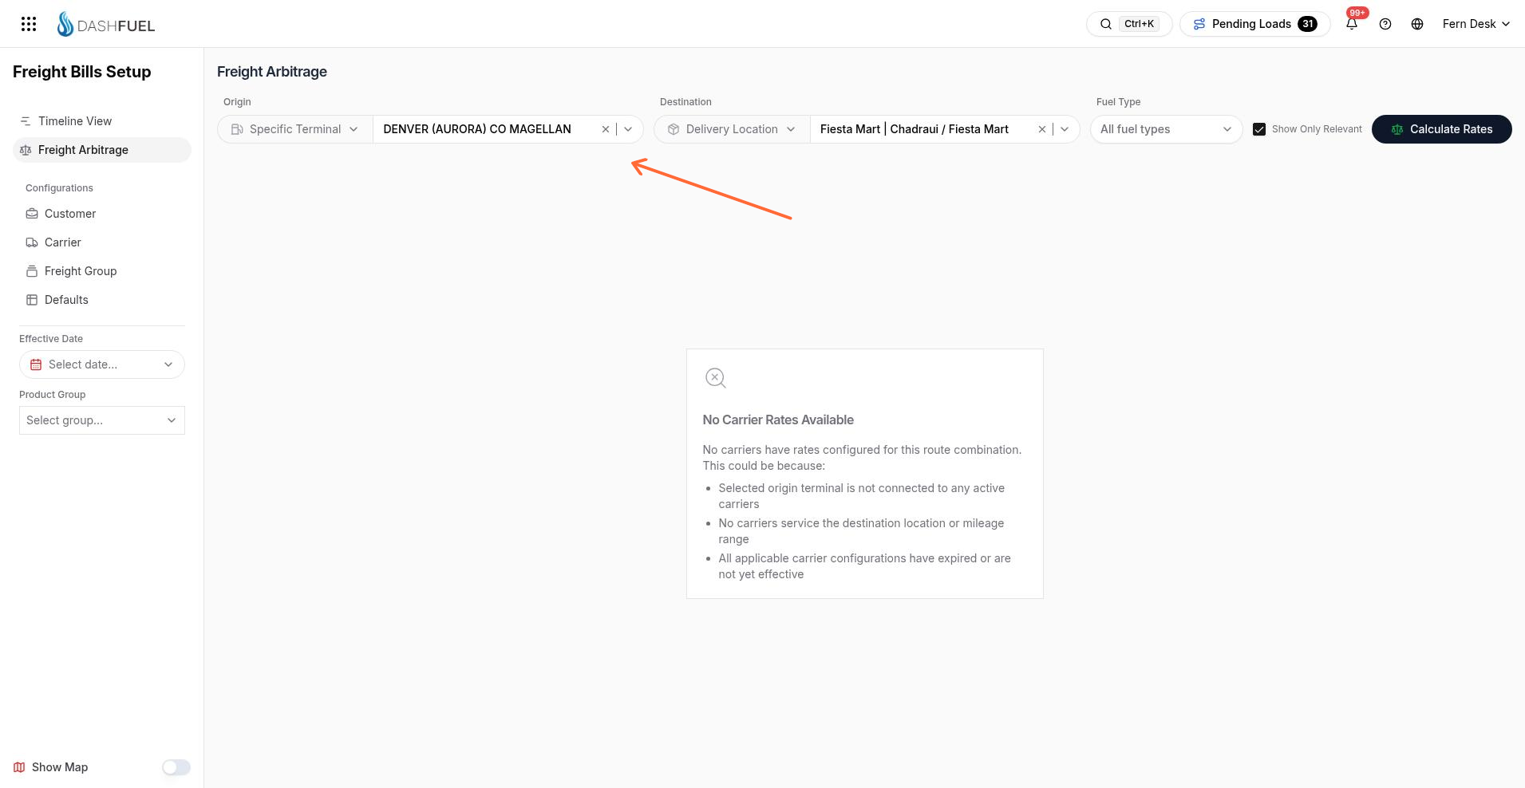Viewport: 1525px width, 788px height.
Task: Click the Show Map map icon
Action: (19, 767)
